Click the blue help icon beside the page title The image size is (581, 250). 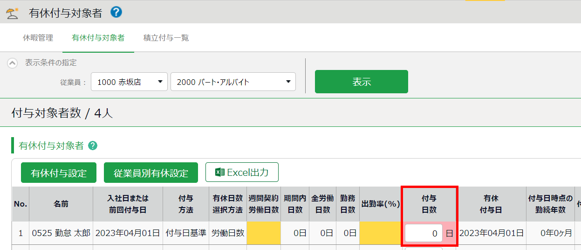[x=116, y=13]
